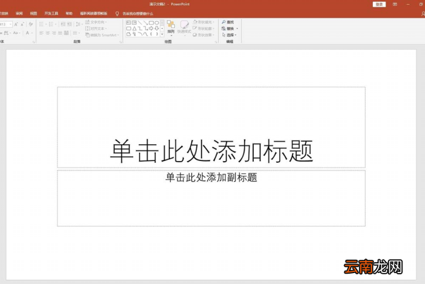
Task: Open the 形状效果 shape effects menu
Action: coord(203,35)
